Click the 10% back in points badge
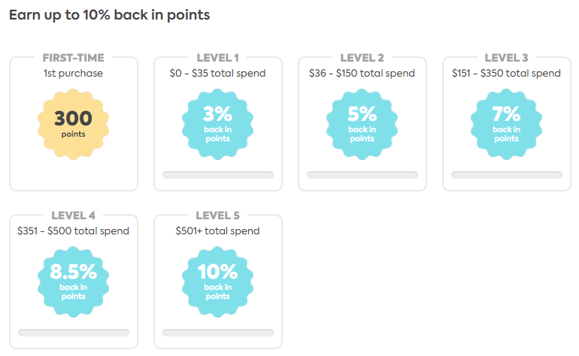Image resolution: width=579 pixels, height=356 pixels. tap(217, 280)
